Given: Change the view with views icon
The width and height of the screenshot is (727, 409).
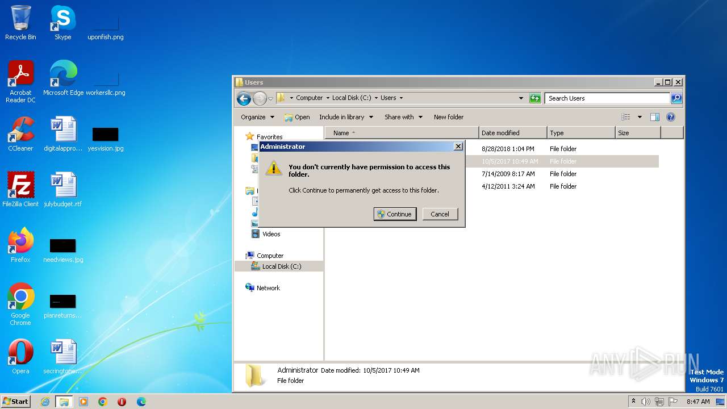Looking at the screenshot, I should tap(626, 117).
